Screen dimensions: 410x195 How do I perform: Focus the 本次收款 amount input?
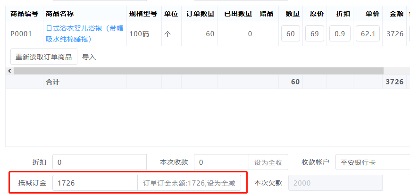coord(221,162)
